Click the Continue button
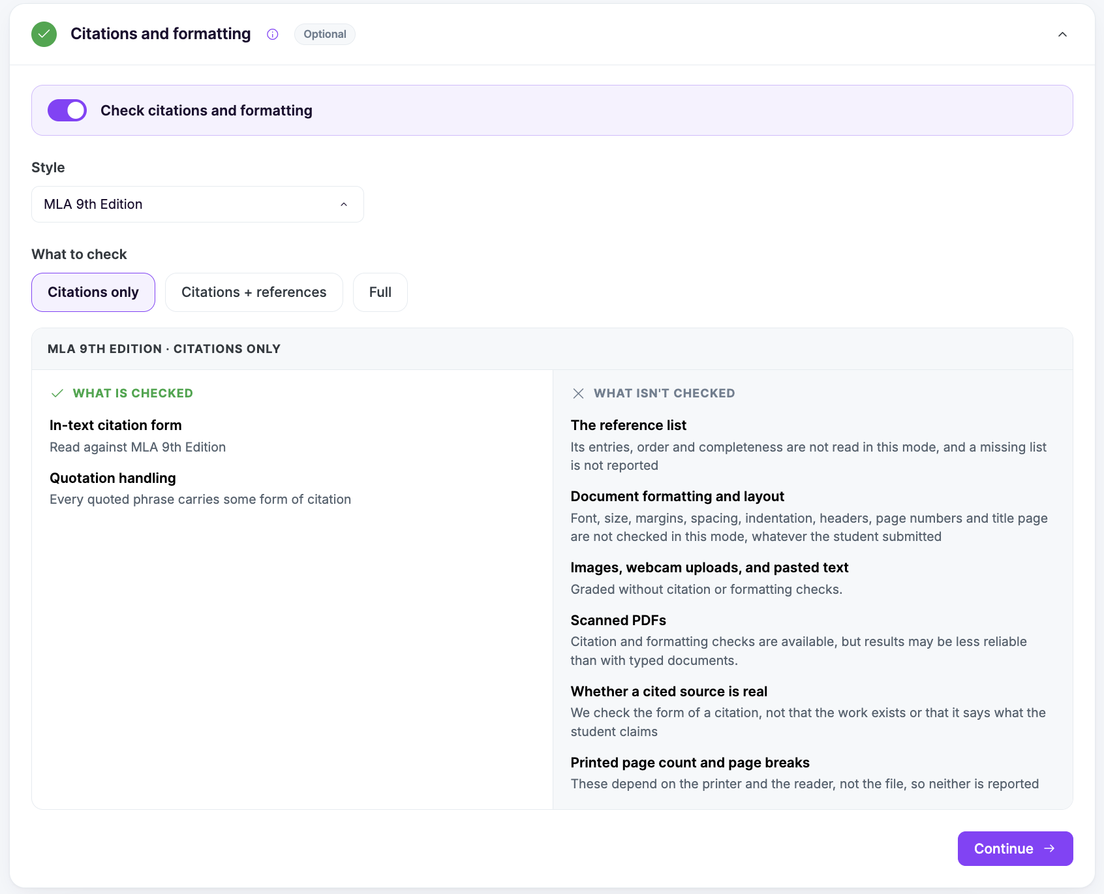The width and height of the screenshot is (1104, 894). (x=1015, y=848)
